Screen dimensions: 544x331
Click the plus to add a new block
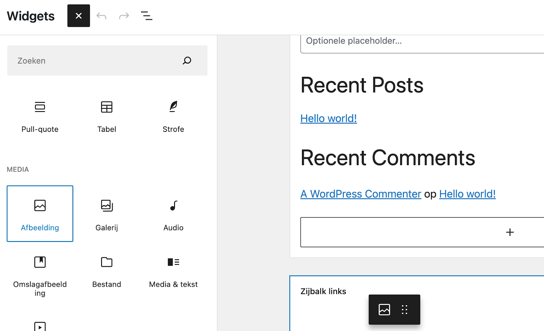(x=510, y=232)
